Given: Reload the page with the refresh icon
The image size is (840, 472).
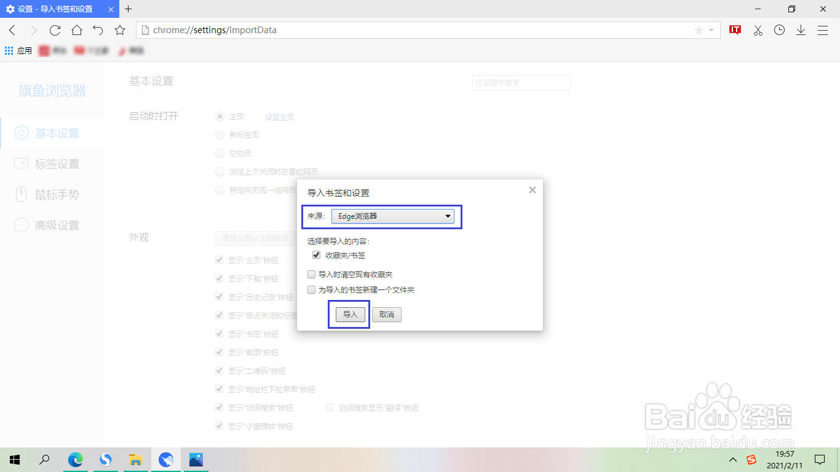Looking at the screenshot, I should coord(55,30).
